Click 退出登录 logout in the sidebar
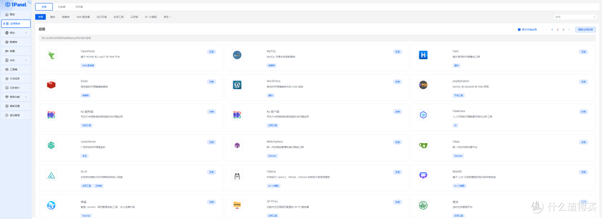Screen dimensions: 602x219 [x=16, y=115]
